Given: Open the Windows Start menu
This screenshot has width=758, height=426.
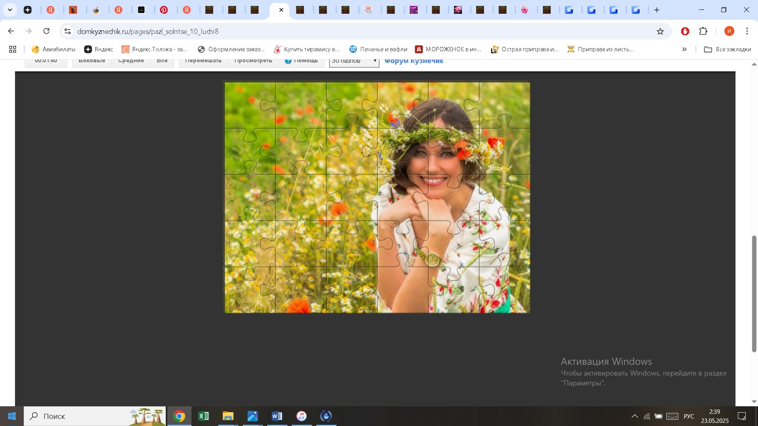Looking at the screenshot, I should (x=12, y=416).
